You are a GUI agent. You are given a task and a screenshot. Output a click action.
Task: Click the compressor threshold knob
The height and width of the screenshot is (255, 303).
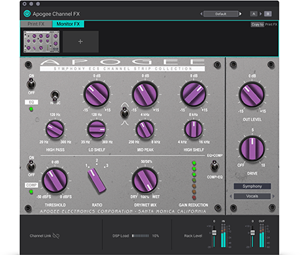55,180
